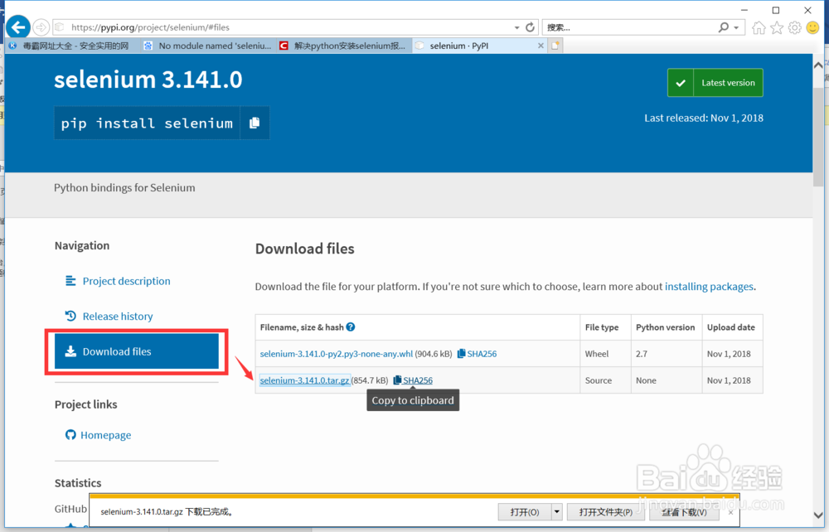Open the Homepage project link
Viewport: 829px width, 532px height.
106,435
